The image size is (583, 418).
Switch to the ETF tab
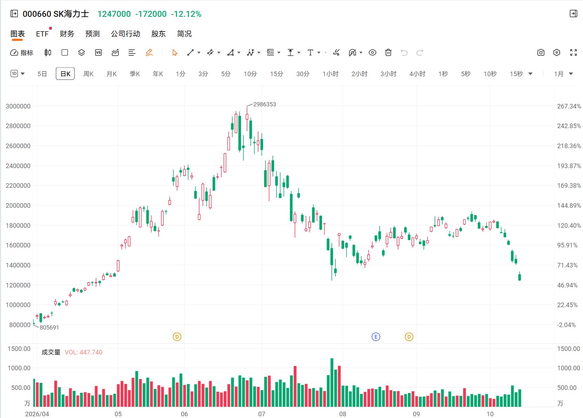coord(42,34)
